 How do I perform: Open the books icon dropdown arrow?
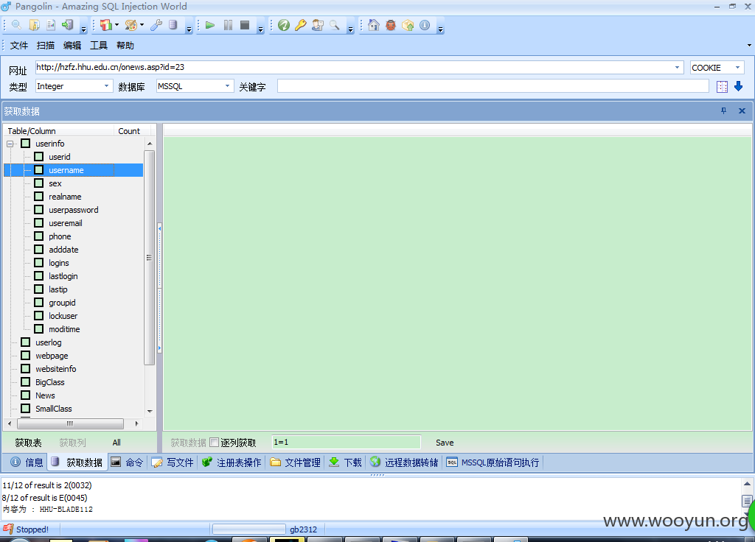tap(117, 25)
